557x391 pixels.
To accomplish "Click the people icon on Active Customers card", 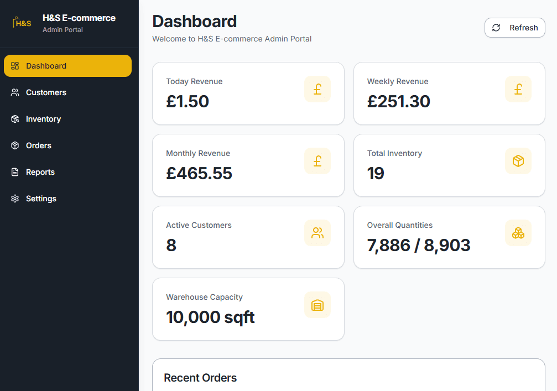I will [x=317, y=233].
